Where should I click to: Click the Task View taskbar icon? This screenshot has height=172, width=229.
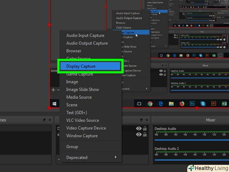click(139, 103)
